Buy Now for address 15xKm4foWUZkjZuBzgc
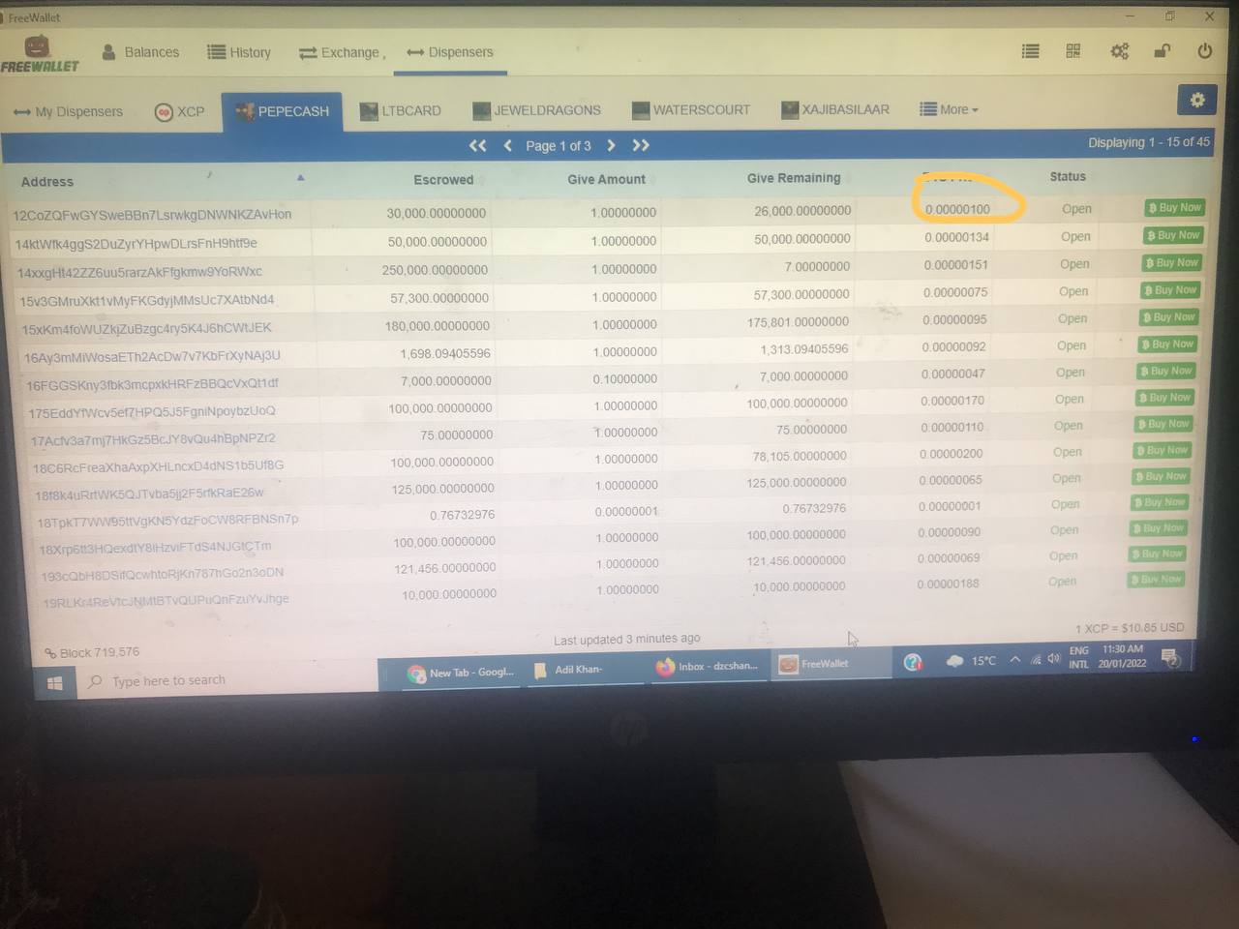Screen dimensions: 1239x929 pos(1169,316)
